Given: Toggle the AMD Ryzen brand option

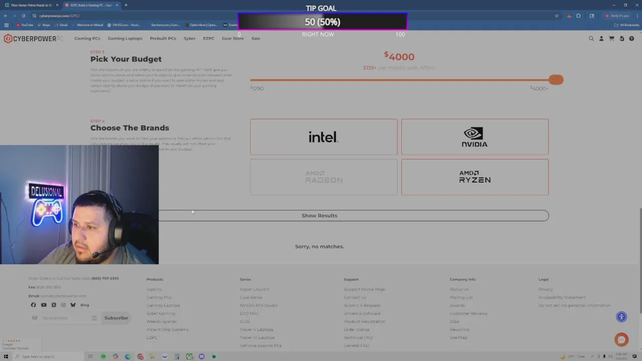Looking at the screenshot, I should pyautogui.click(x=474, y=177).
